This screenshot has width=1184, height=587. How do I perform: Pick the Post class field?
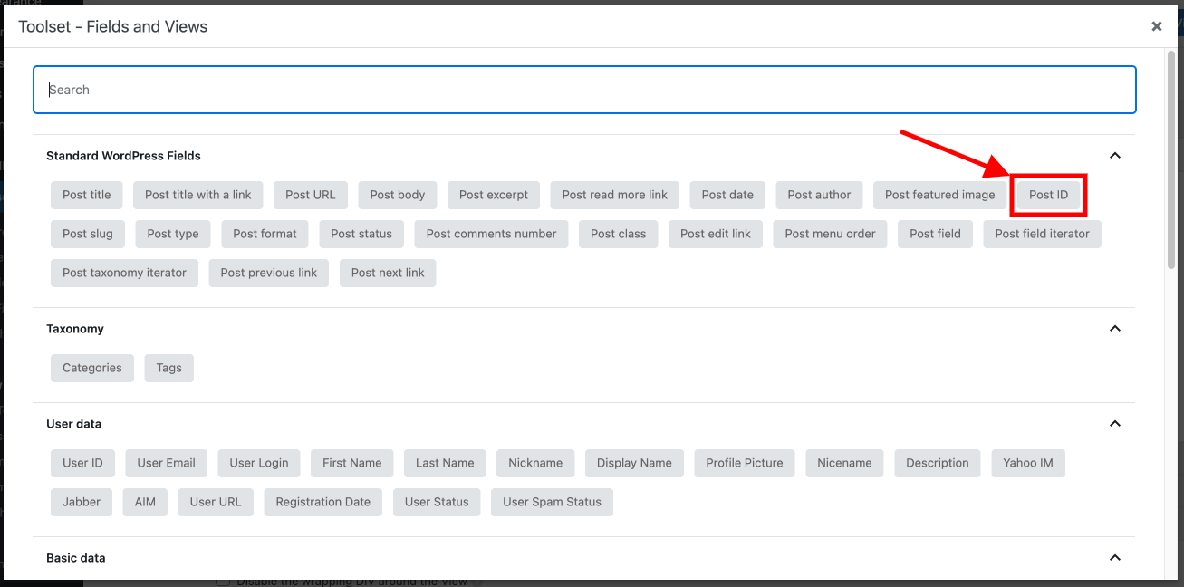coord(619,234)
